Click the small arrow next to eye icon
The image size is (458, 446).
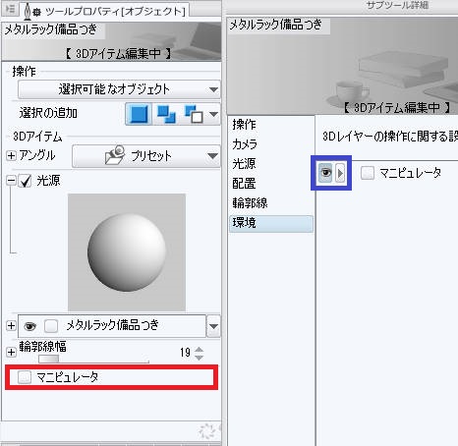point(340,173)
